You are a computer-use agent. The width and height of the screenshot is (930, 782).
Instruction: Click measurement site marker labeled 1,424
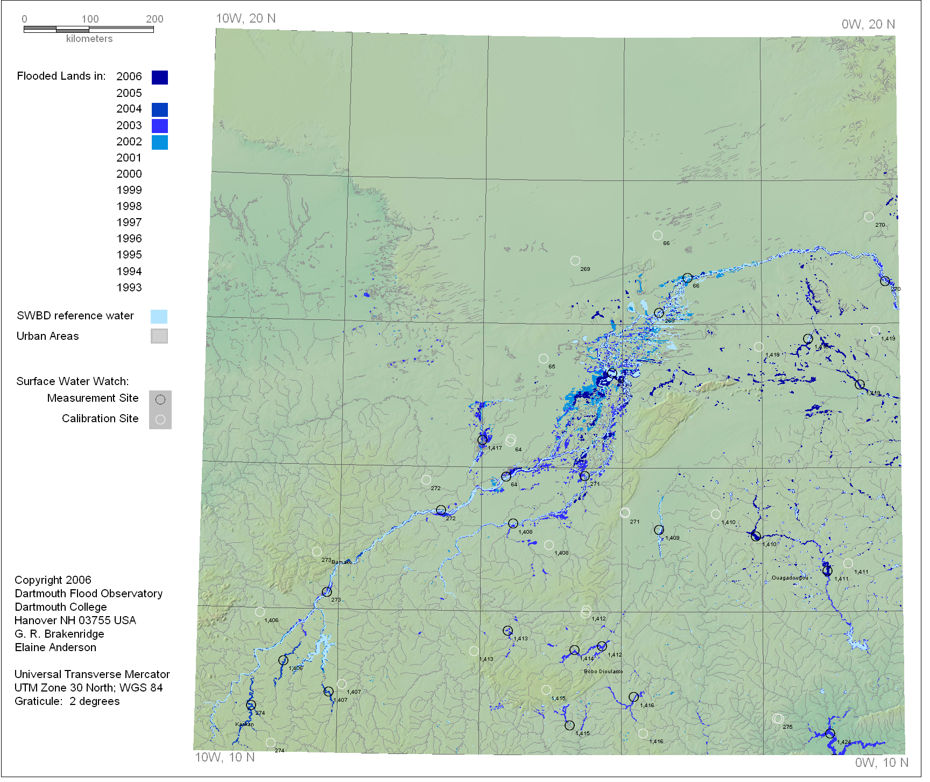(x=830, y=734)
